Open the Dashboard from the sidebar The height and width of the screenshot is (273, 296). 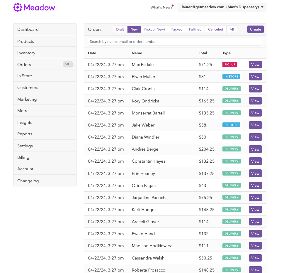[28, 29]
